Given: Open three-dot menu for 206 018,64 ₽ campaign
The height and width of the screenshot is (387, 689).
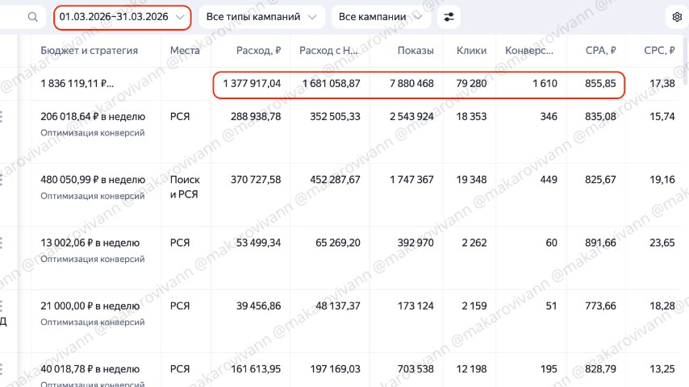Looking at the screenshot, I should coord(2,117).
